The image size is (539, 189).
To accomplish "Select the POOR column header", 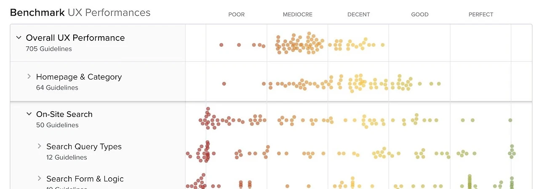I will 236,14.
